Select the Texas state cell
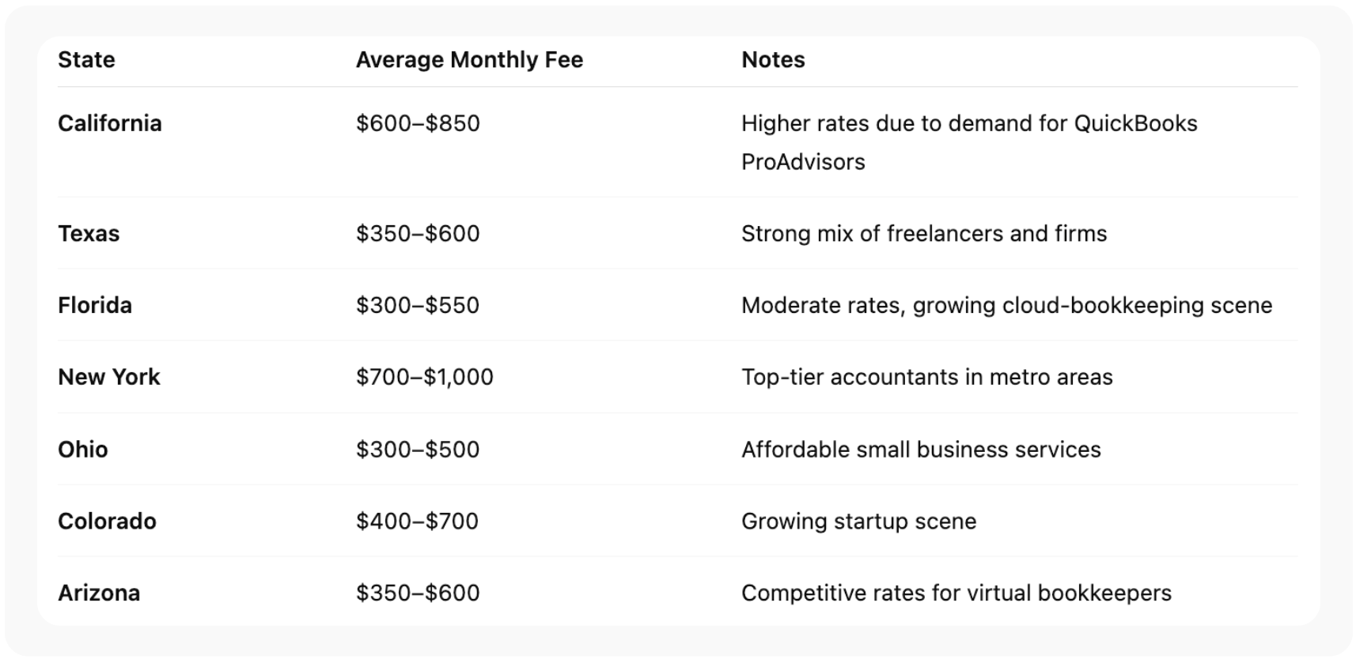The height and width of the screenshot is (663, 1360). tap(89, 234)
